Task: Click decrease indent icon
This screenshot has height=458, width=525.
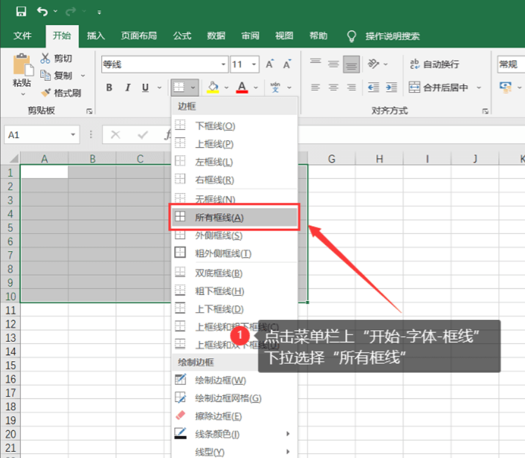Action: click(373, 88)
